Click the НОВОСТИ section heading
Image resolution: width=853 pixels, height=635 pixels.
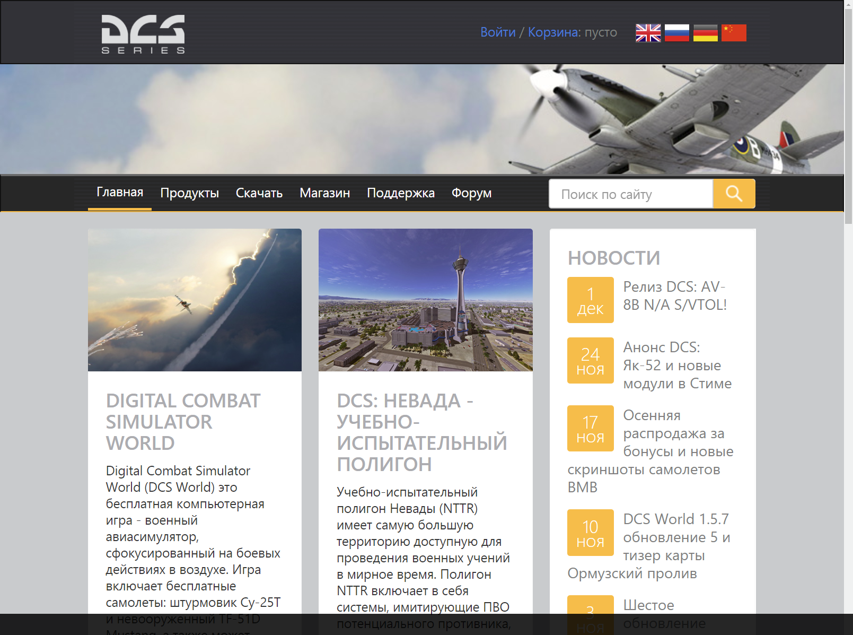point(614,258)
